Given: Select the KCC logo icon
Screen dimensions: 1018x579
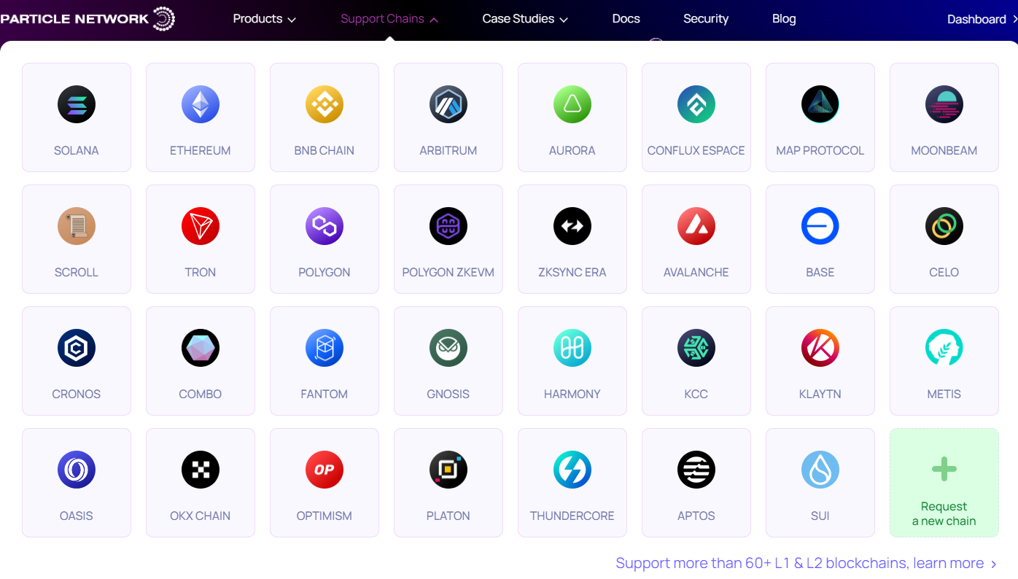Looking at the screenshot, I should point(696,348).
